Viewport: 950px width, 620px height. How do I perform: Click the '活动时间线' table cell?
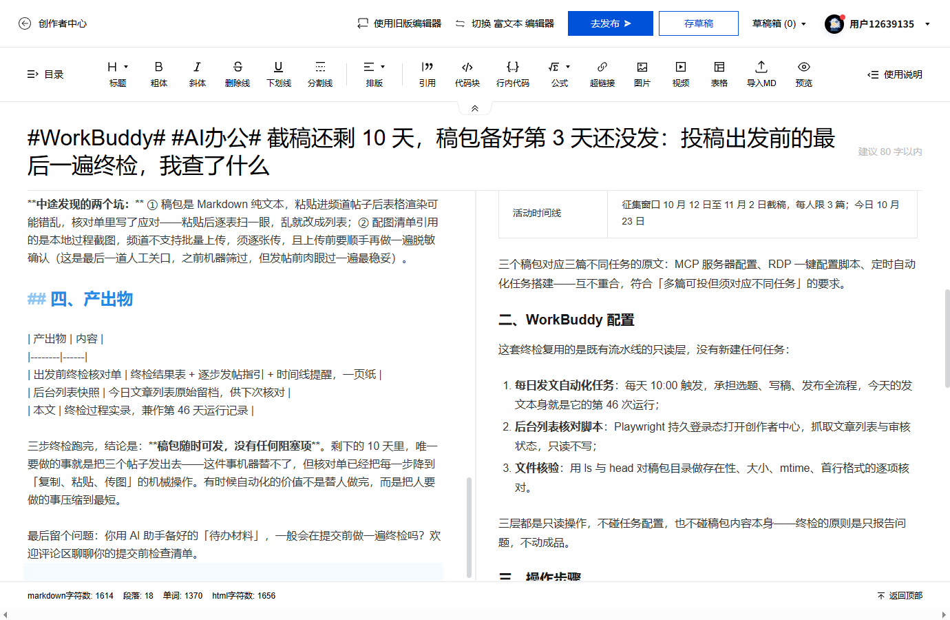click(553, 214)
